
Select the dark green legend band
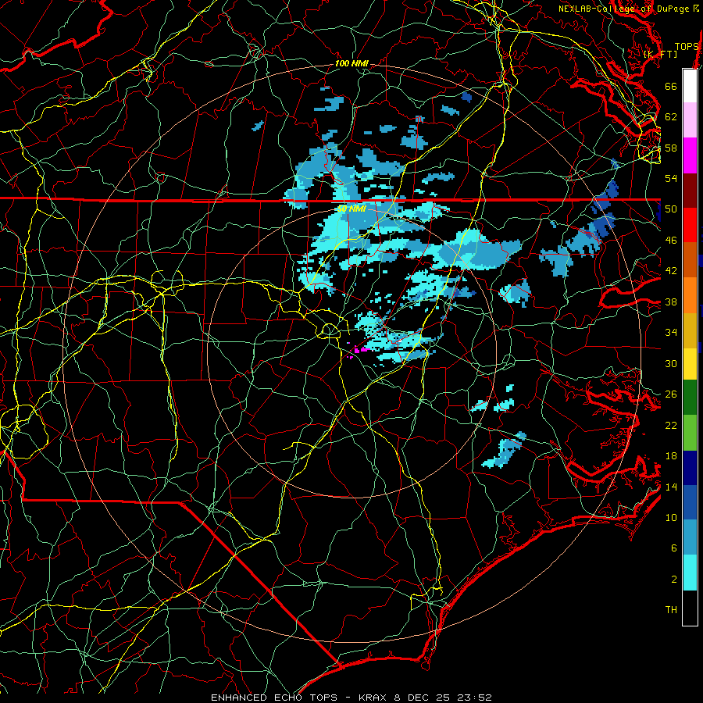coord(690,398)
